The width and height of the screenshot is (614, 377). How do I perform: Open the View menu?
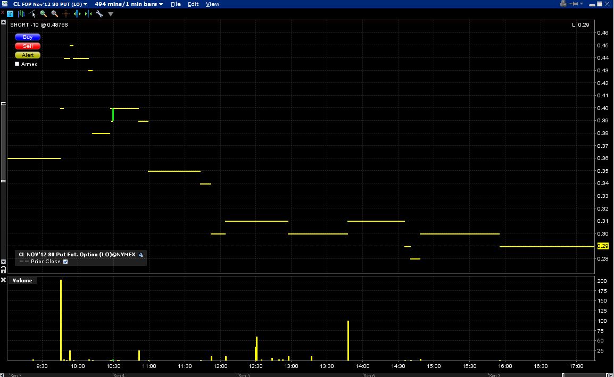point(213,4)
